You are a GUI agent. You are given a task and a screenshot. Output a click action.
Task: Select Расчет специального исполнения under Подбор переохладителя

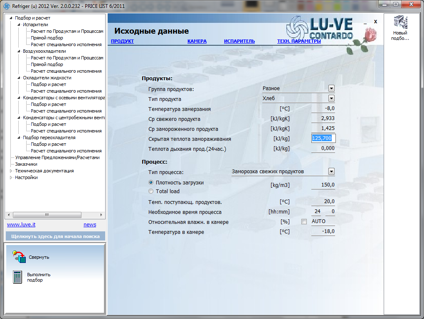coord(66,151)
